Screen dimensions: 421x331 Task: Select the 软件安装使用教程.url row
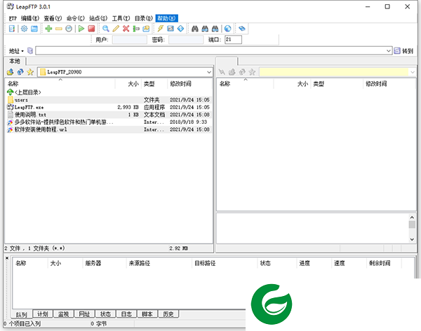(x=109, y=129)
